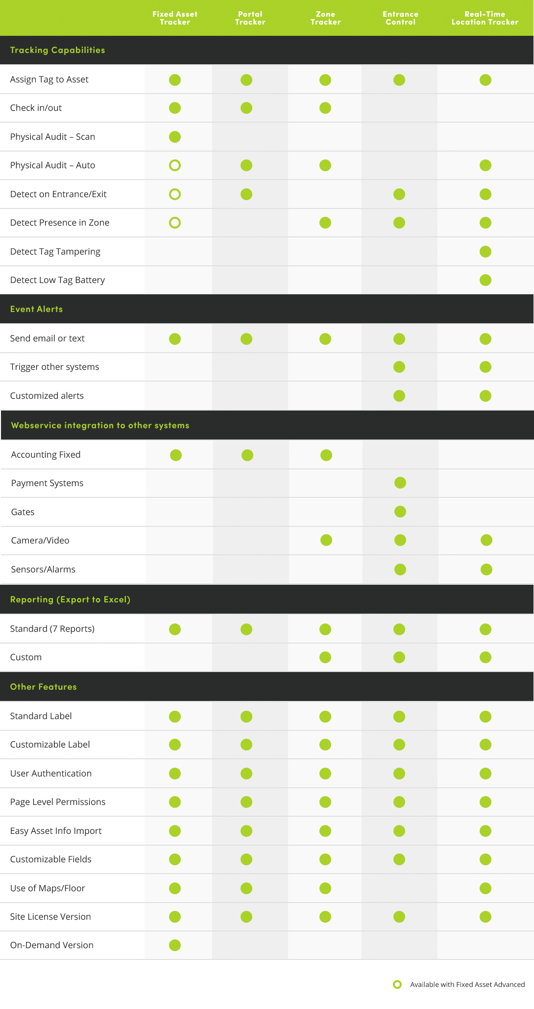Click the Available with Fixed Asset Advanced text
The width and height of the screenshot is (534, 1009).
tap(467, 984)
